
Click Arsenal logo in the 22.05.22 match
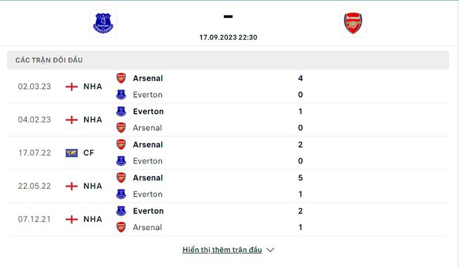pyautogui.click(x=121, y=178)
